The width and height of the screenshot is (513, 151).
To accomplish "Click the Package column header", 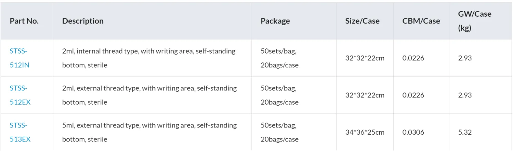I will coord(275,21).
